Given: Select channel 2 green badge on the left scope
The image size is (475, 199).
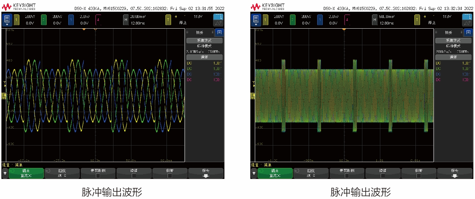Looking at the screenshot, I should coord(44,20).
